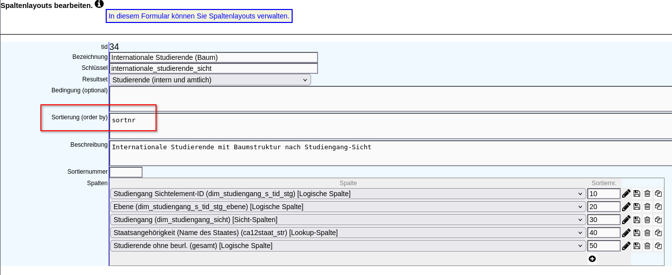Click the Bezeichnung text field
The height and width of the screenshot is (275, 672).
pyautogui.click(x=213, y=57)
